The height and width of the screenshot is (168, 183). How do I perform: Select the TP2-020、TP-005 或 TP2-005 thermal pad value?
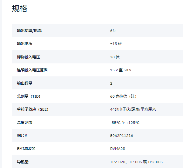coord(136,162)
